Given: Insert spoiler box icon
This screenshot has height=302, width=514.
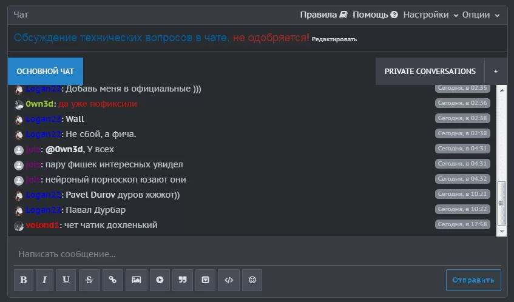Looking at the screenshot, I should (206, 280).
